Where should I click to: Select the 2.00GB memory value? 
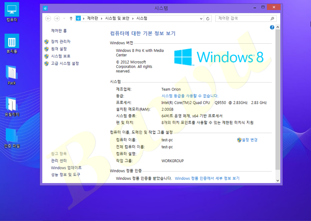(x=167, y=109)
